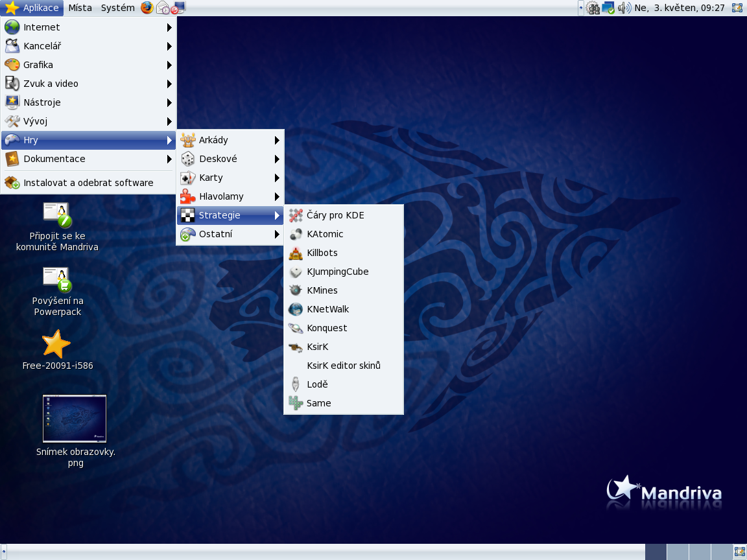The height and width of the screenshot is (560, 747).
Task: Select the Karty submenu item
Action: click(230, 178)
